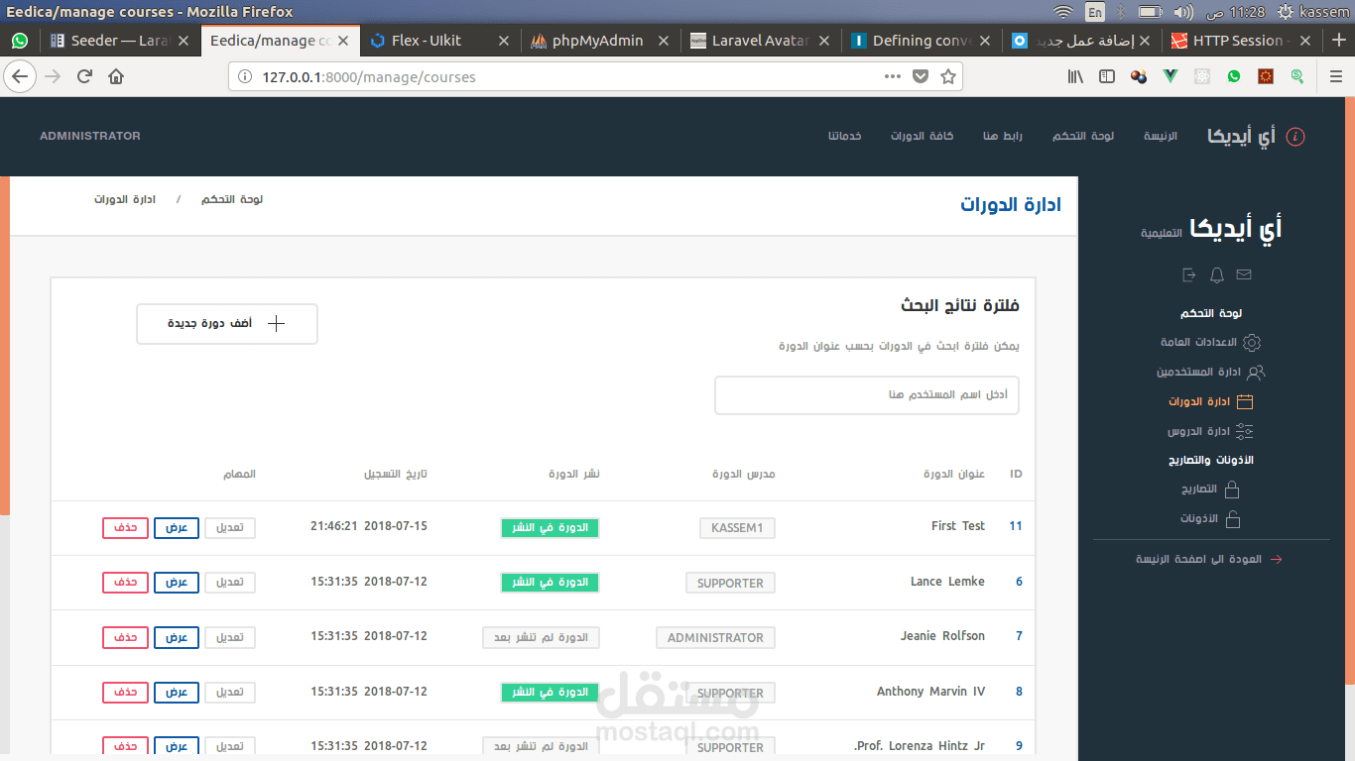Screen dimensions: 1355x761
Task: Toggle publish status badge for Jeanie Rolfson
Action: pyautogui.click(x=542, y=637)
